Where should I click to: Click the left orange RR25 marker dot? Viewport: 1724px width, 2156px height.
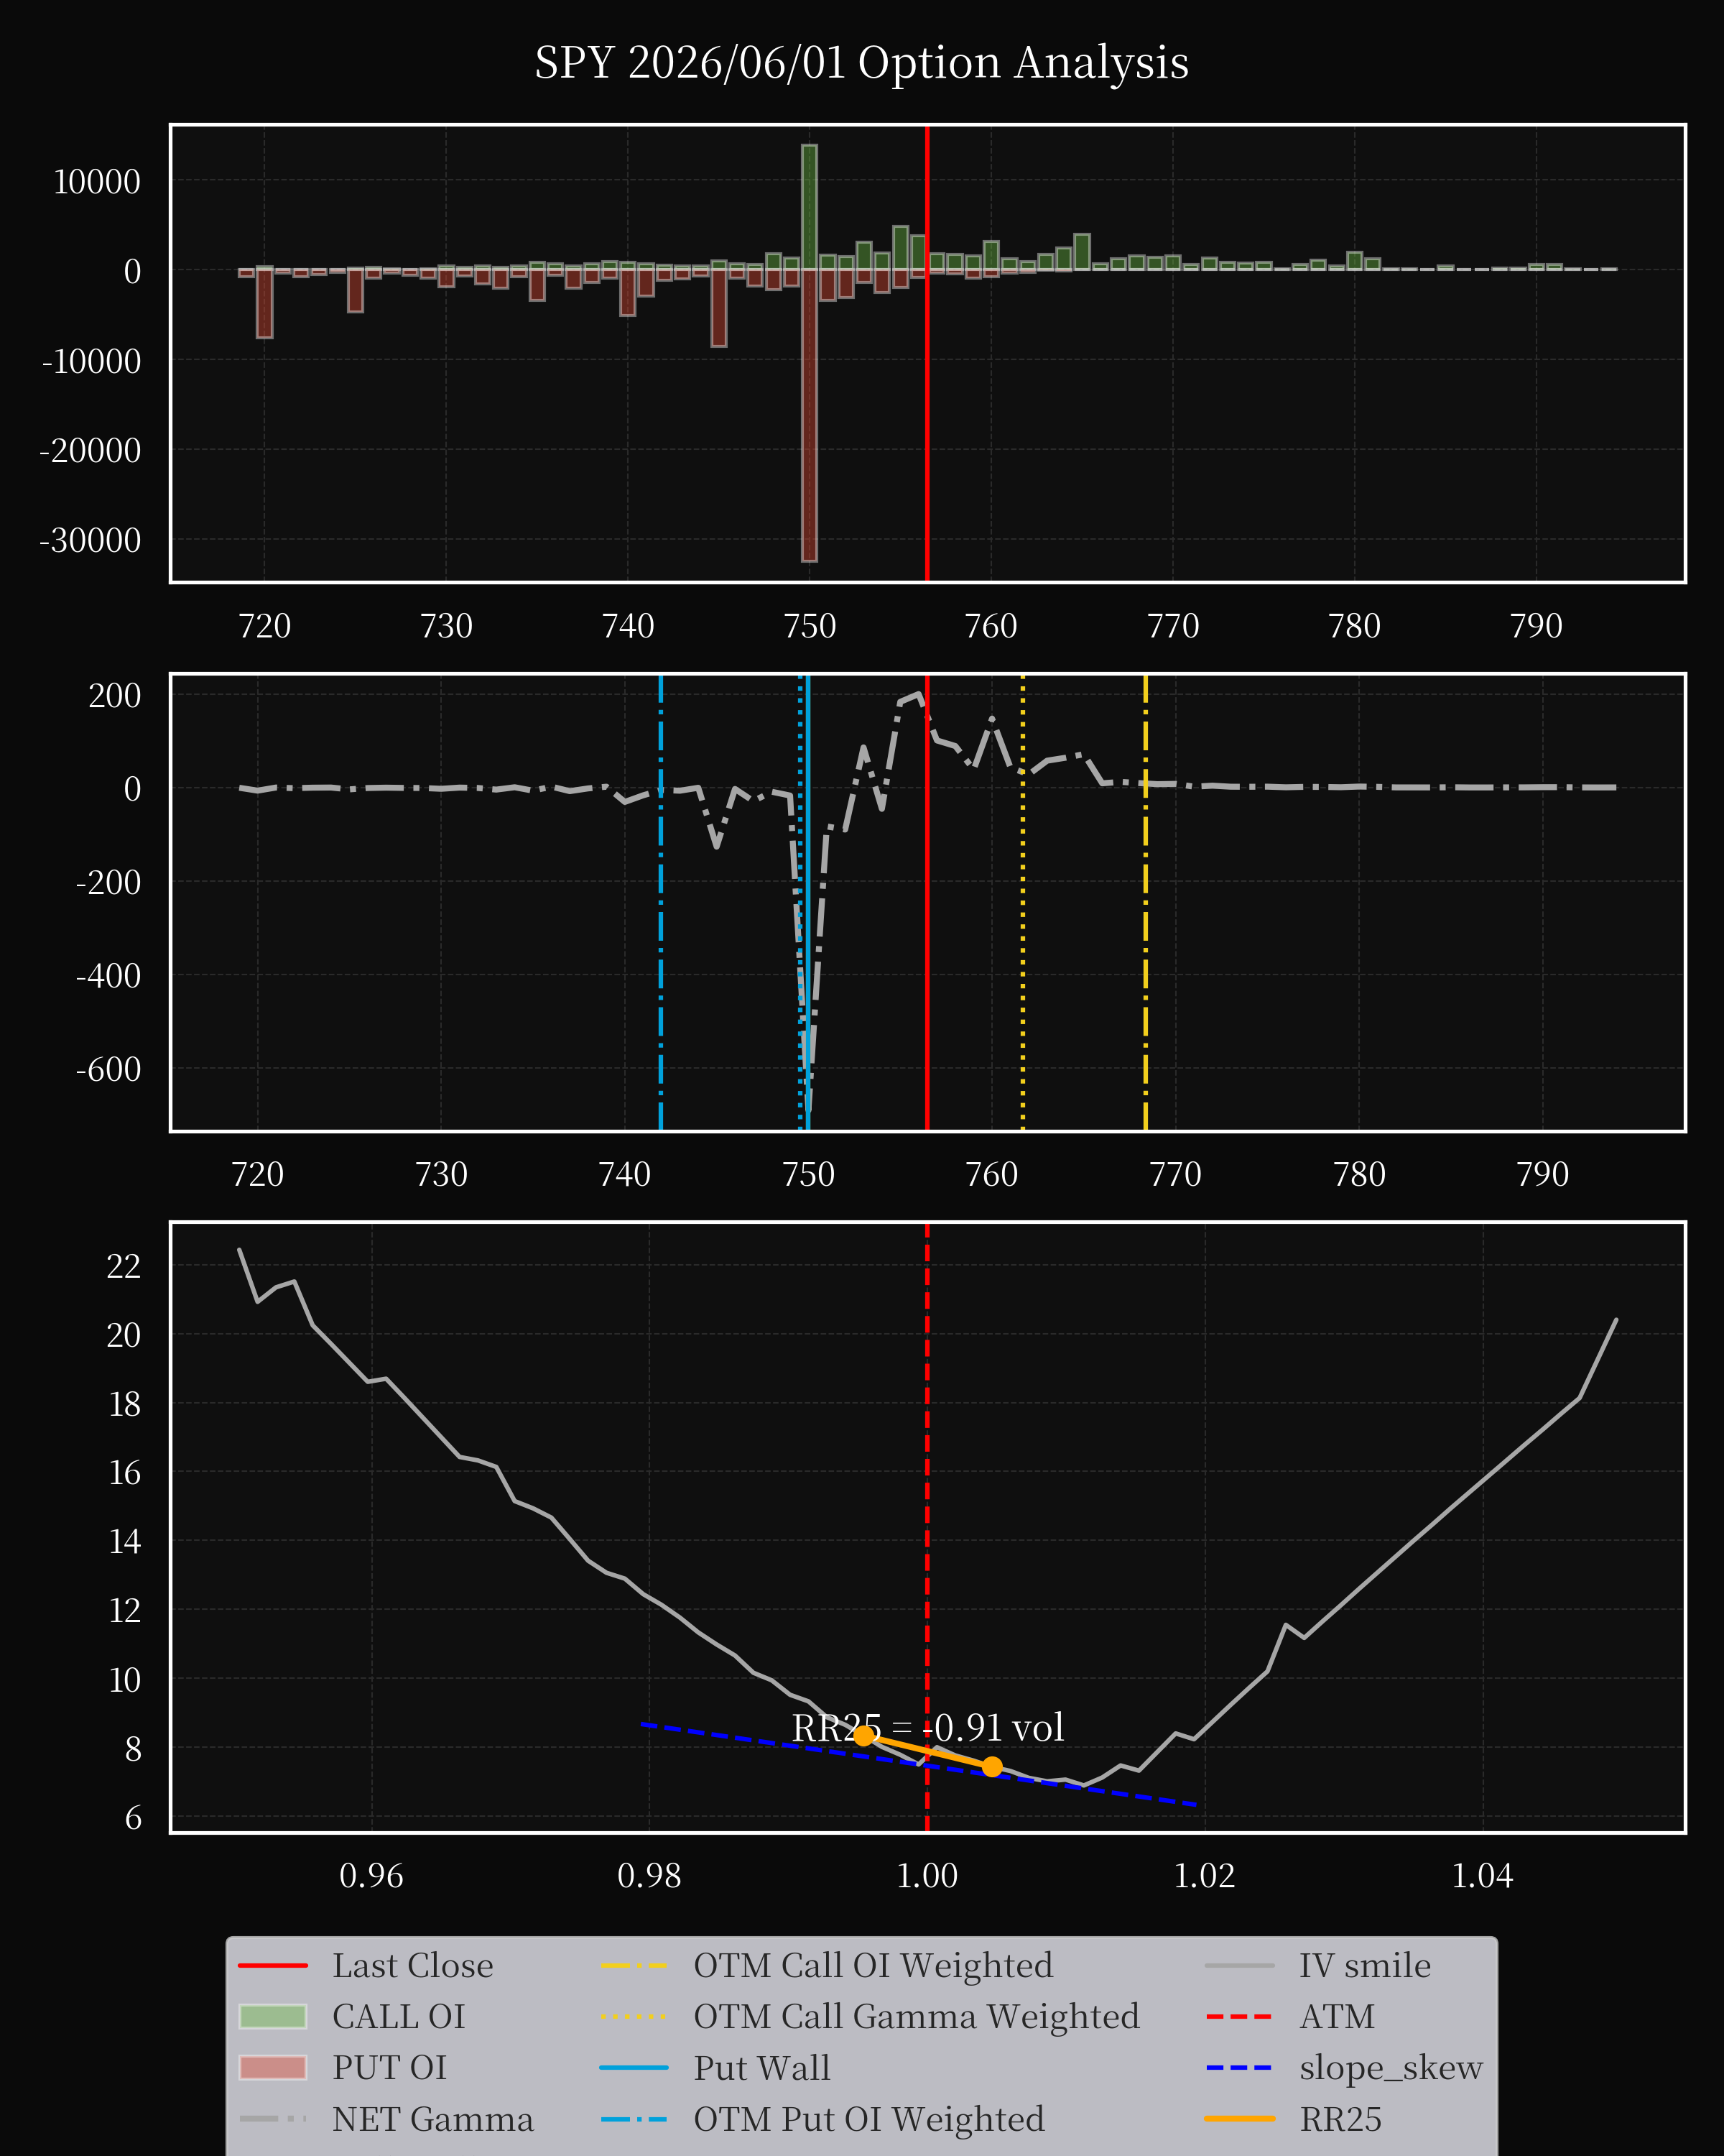[864, 1735]
